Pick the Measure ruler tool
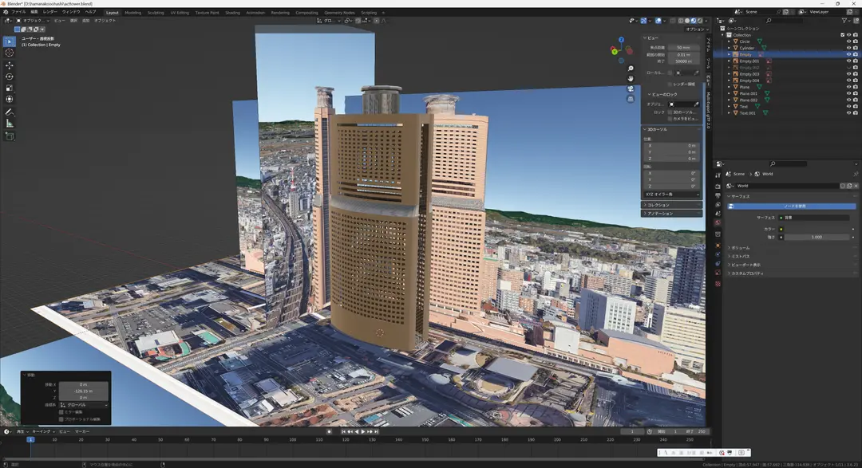 click(x=10, y=124)
